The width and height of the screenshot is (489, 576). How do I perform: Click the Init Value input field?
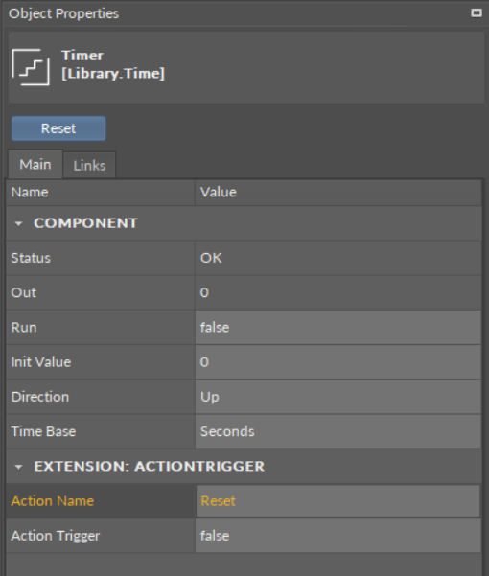(338, 362)
